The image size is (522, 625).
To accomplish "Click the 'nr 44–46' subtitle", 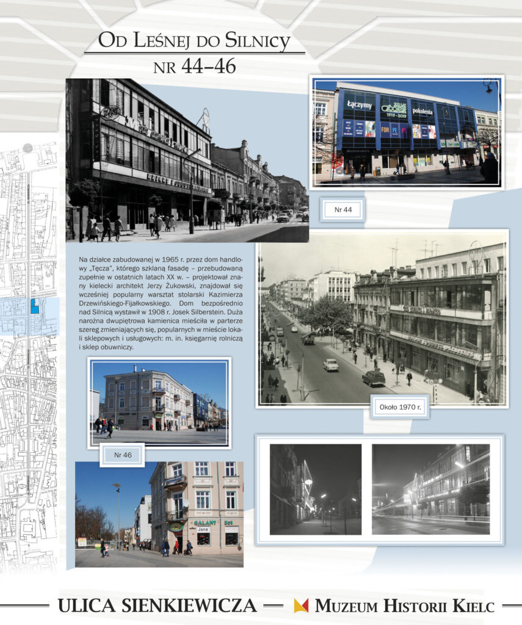I will [195, 67].
